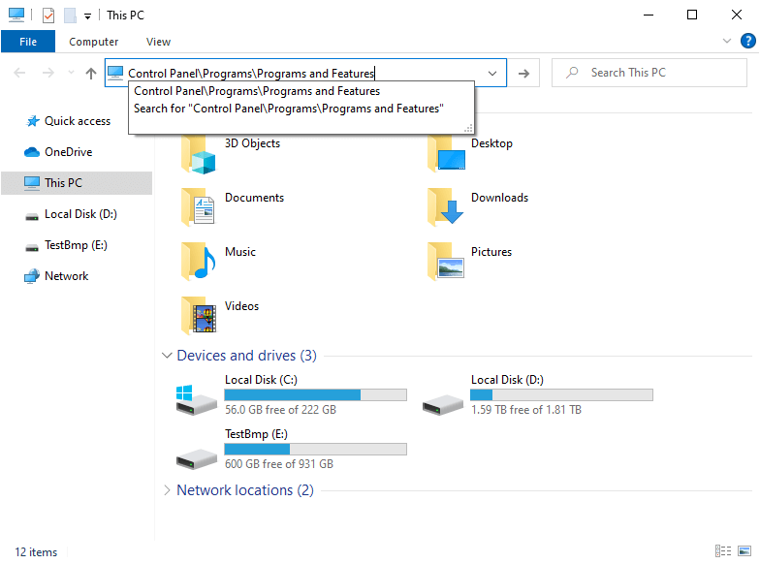The image size is (760, 564).
Task: Expand the Network locations section
Action: click(167, 490)
